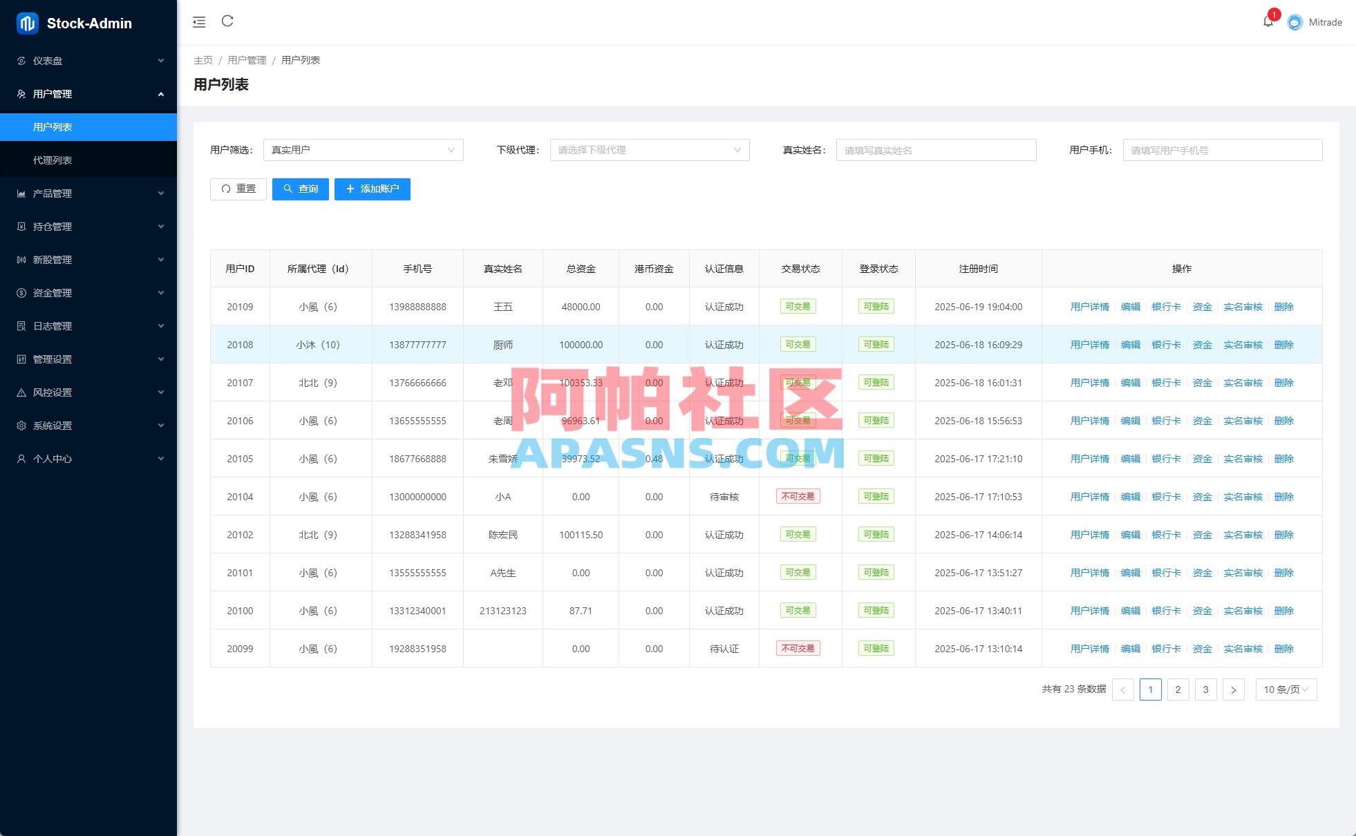Collapse the sidebar with the fold icon
Viewport: 1356px width, 836px height.
(x=199, y=22)
